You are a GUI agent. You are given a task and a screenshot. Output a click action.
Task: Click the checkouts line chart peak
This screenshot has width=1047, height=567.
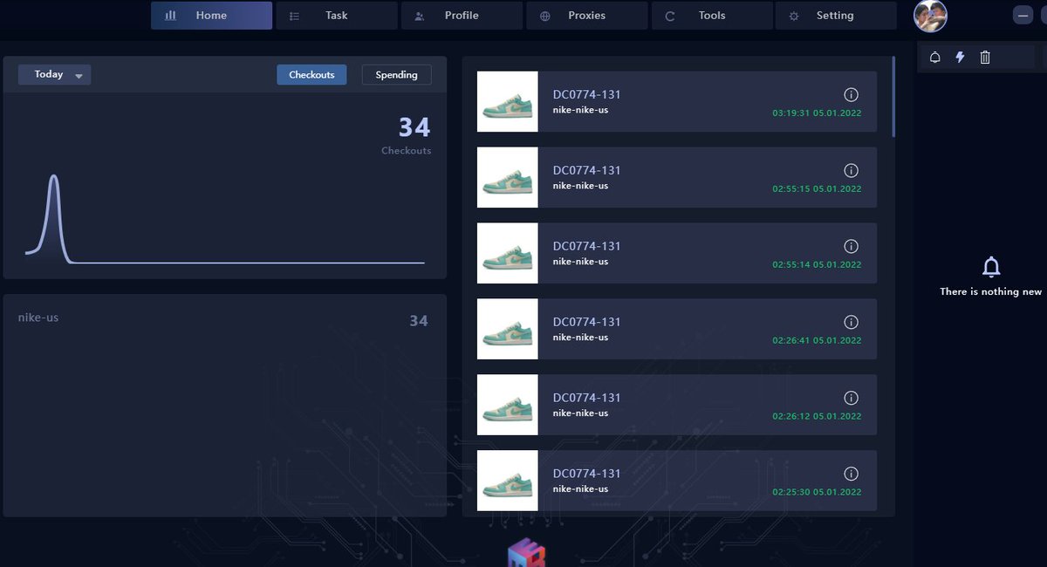pos(54,177)
